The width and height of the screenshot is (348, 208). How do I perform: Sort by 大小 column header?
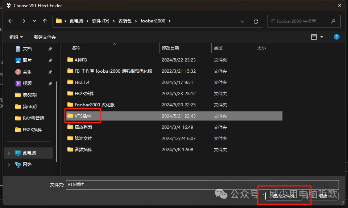pyautogui.click(x=261, y=48)
